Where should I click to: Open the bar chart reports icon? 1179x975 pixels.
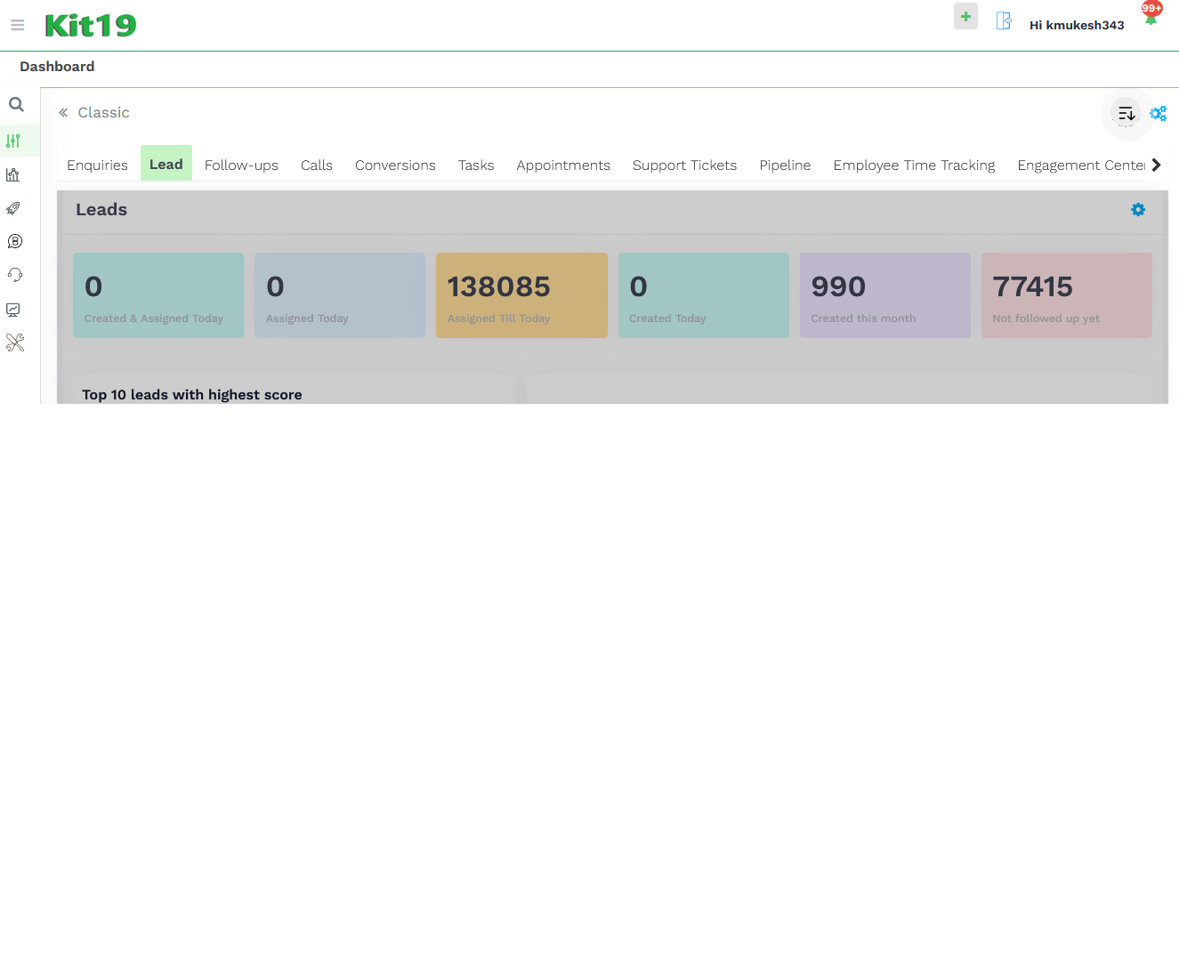point(13,174)
